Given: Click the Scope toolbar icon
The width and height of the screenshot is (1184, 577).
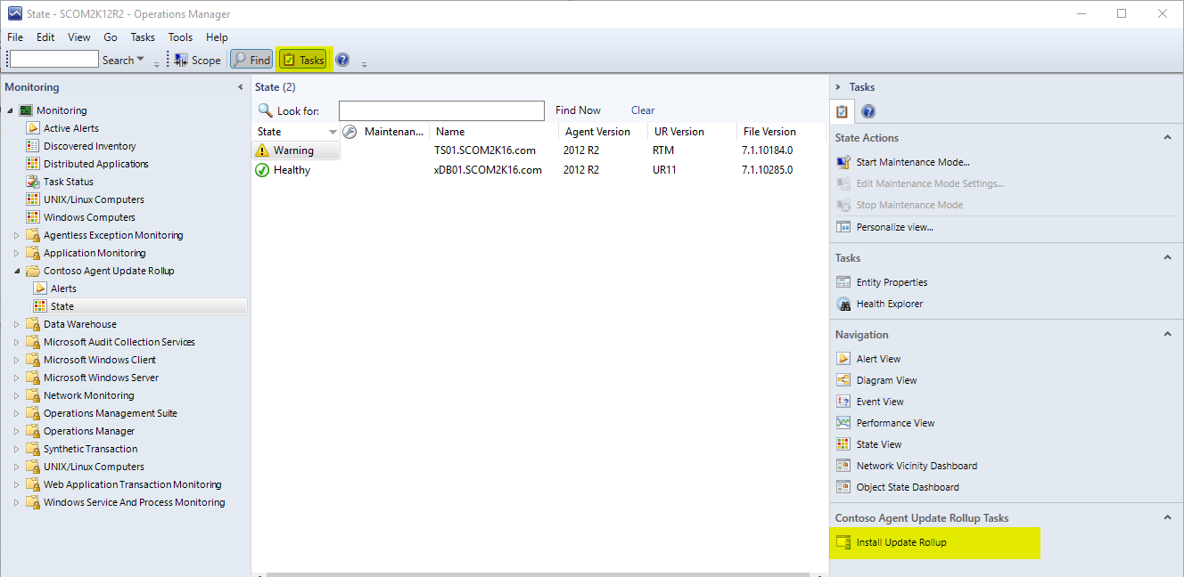Looking at the screenshot, I should coord(181,60).
